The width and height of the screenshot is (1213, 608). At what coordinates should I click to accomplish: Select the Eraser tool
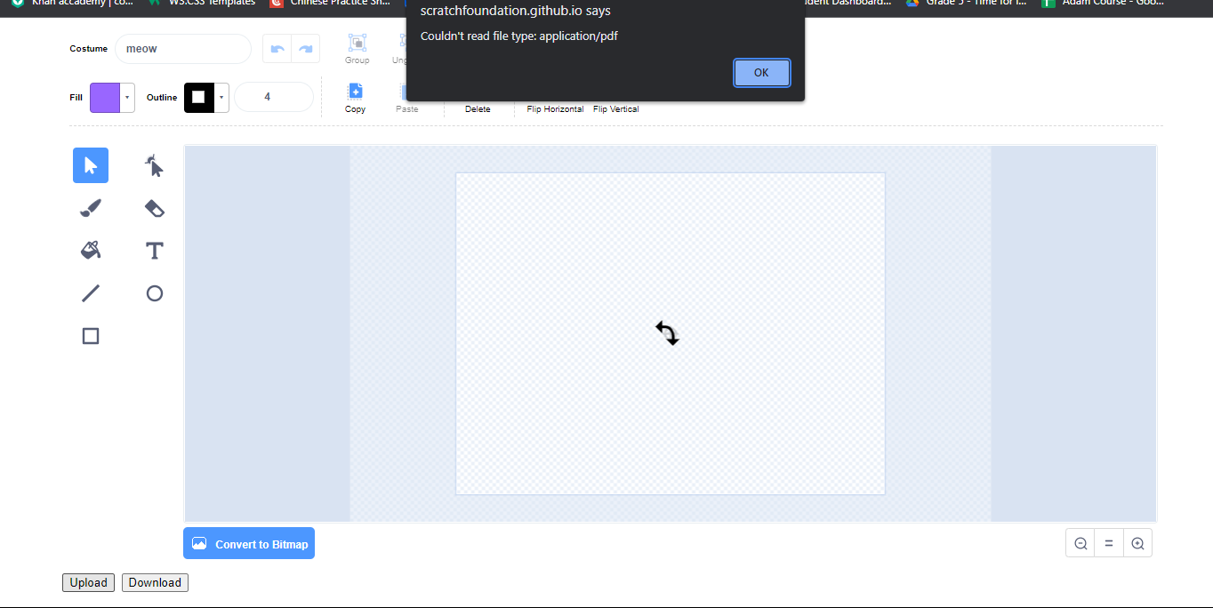(154, 208)
